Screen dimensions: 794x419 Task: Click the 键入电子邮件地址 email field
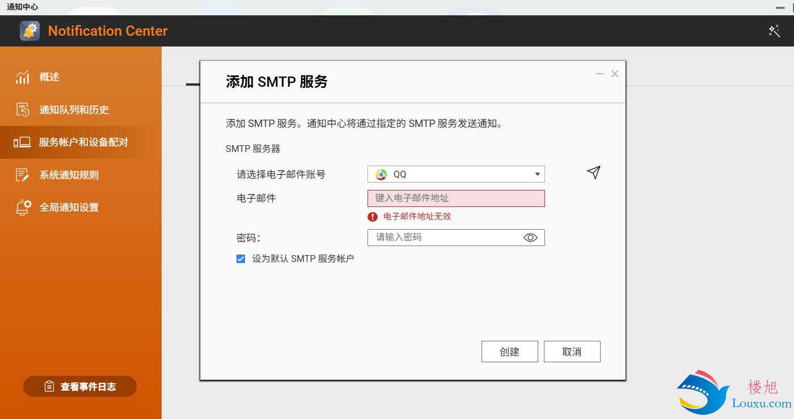click(456, 198)
